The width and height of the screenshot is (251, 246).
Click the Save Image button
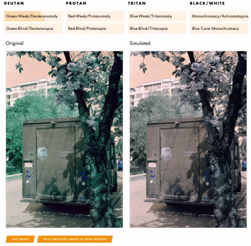pyautogui.click(x=20, y=239)
